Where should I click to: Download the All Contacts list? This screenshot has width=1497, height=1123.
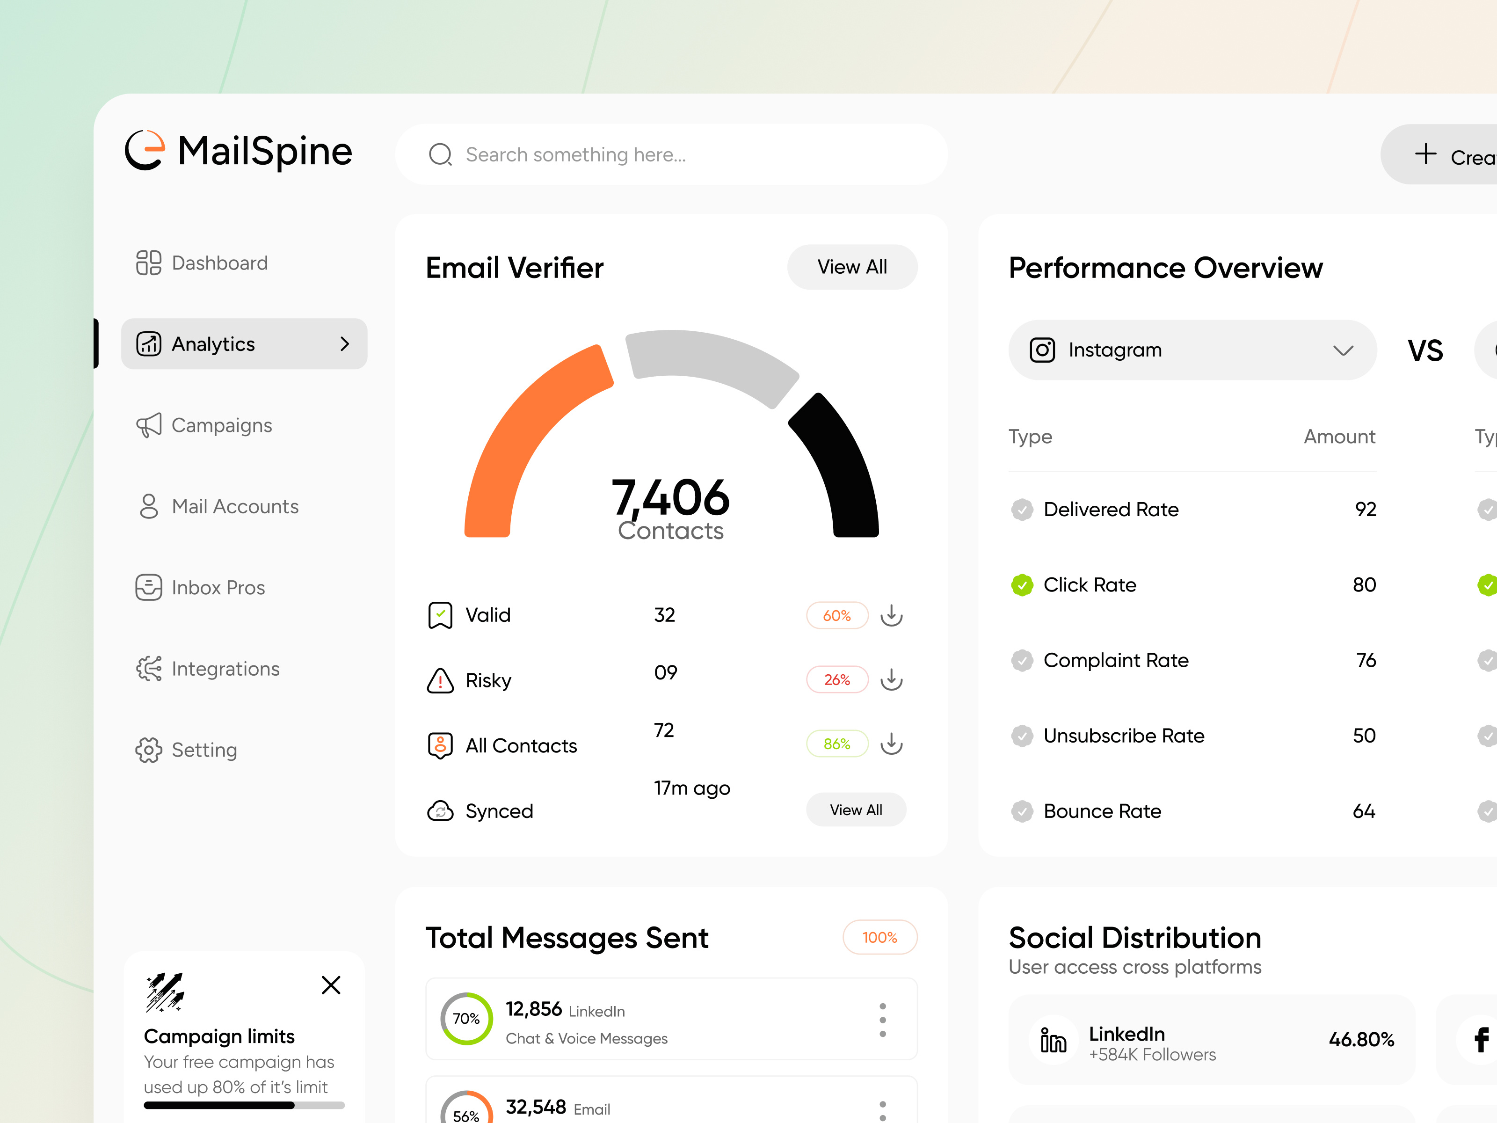[891, 743]
